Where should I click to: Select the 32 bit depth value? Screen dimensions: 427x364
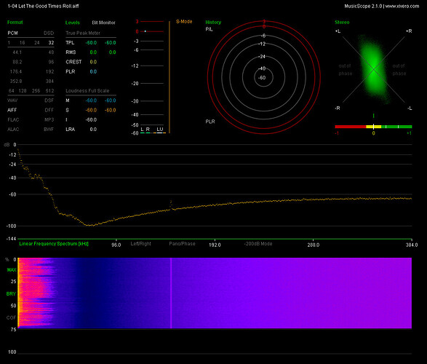[51, 43]
